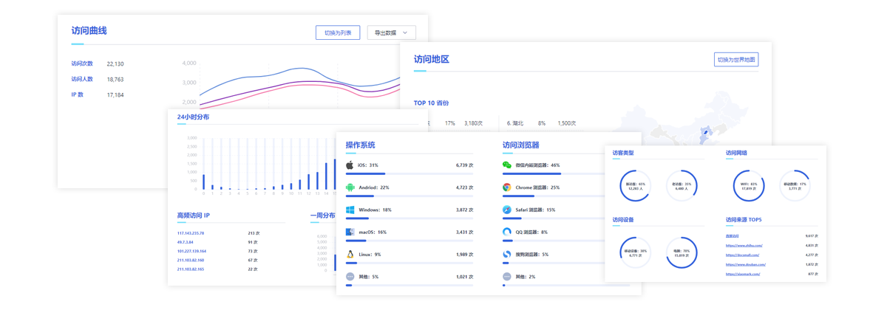Click the Android robot icon
The height and width of the screenshot is (310, 887).
point(350,187)
